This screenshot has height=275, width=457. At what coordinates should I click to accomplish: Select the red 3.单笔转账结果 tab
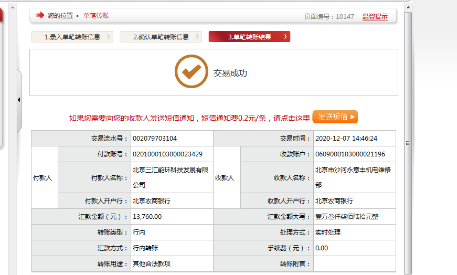[249, 37]
